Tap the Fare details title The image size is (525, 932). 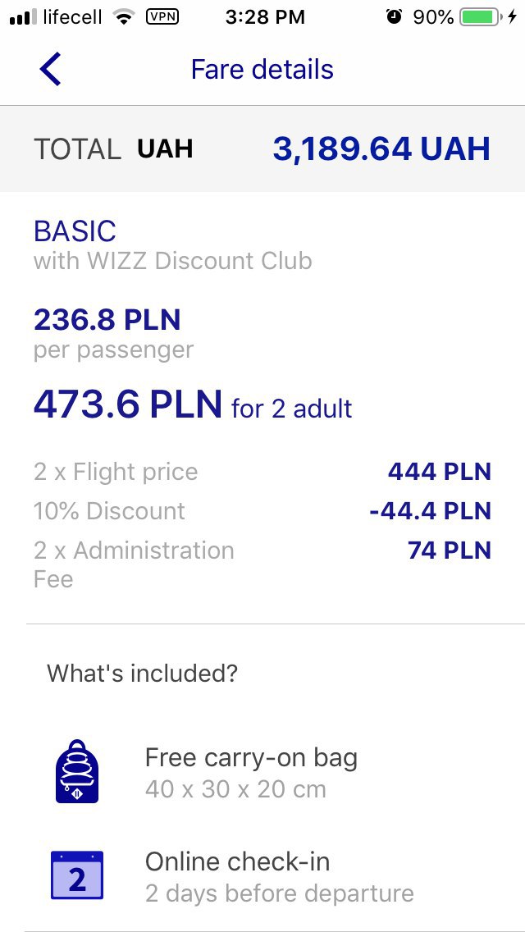pyautogui.click(x=262, y=70)
